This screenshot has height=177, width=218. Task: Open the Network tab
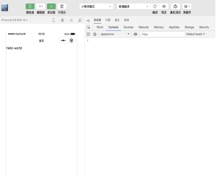point(144,27)
